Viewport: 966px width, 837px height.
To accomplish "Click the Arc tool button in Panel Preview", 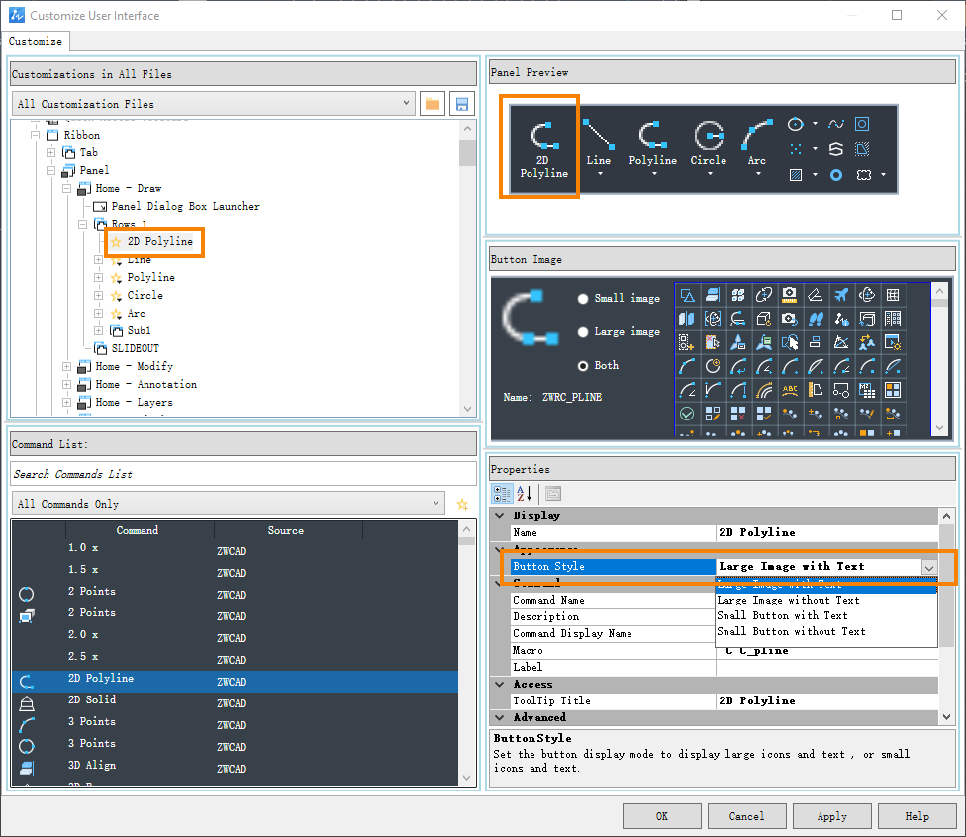I will [757, 147].
